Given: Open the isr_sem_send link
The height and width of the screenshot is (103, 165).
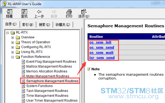Looking at the screenshot, I should 102,58.
